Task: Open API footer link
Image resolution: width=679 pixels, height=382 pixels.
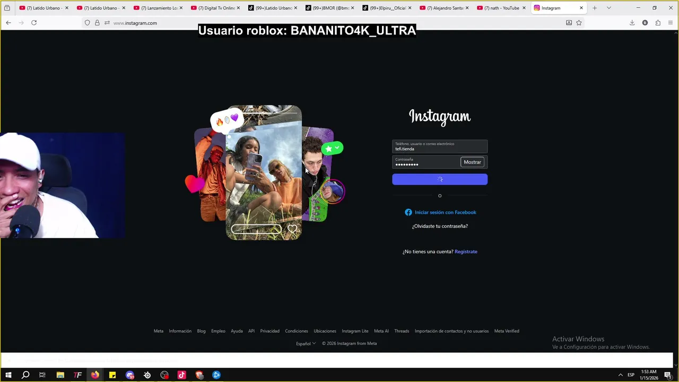Action: coord(251,331)
